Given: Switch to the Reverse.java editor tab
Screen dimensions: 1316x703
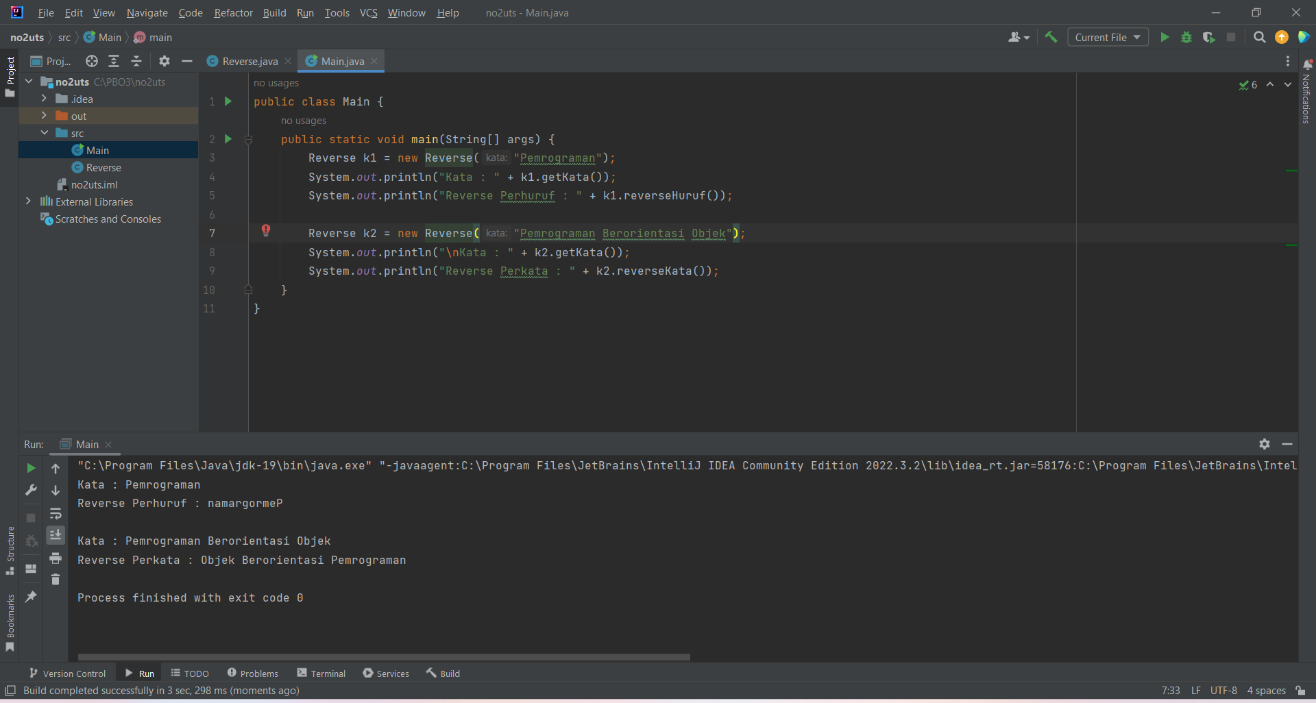Looking at the screenshot, I should tap(249, 61).
